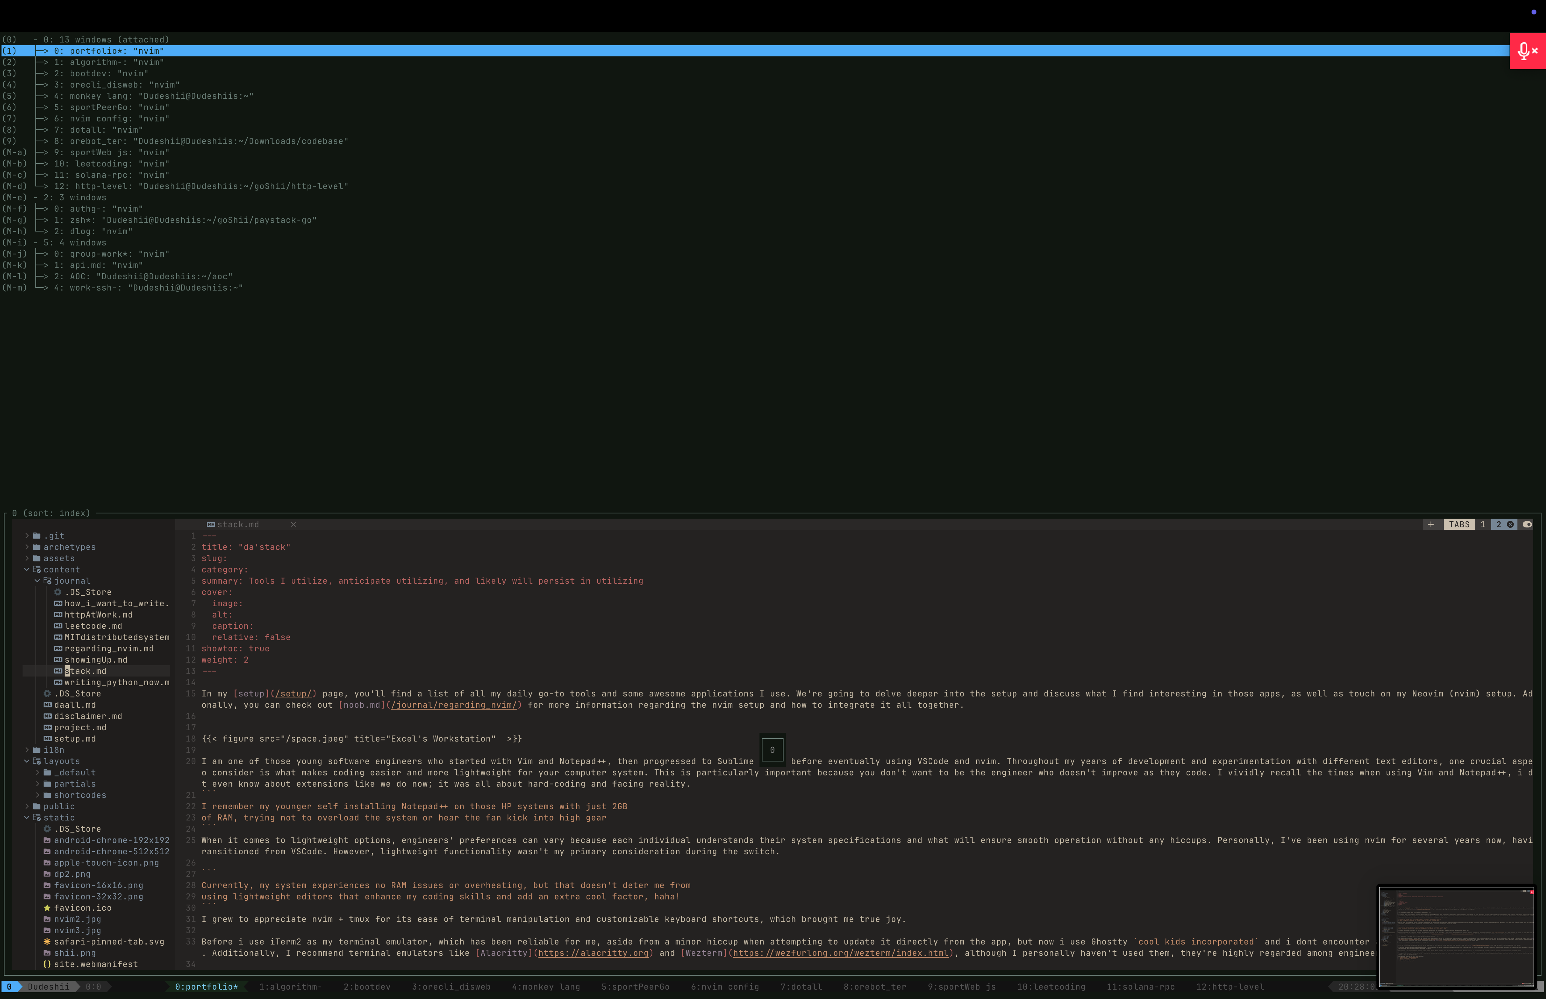Open the favicon.ico file with the star icon
Viewport: 1546px width, 999px height.
pyautogui.click(x=82, y=908)
